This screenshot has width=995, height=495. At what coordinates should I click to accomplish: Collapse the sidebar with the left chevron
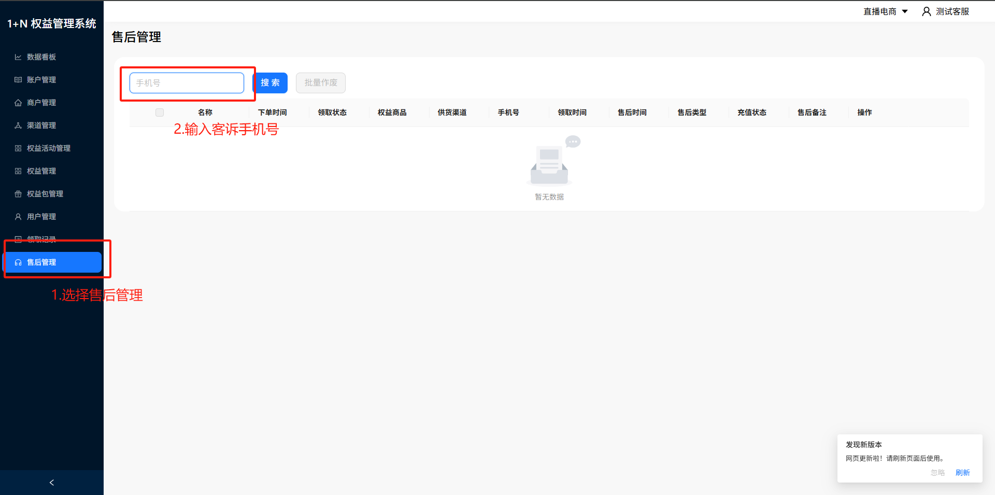pos(52,483)
